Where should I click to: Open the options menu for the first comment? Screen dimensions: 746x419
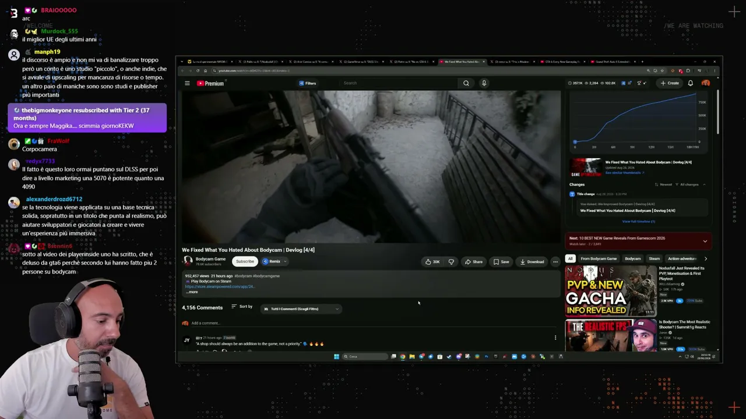click(x=555, y=338)
